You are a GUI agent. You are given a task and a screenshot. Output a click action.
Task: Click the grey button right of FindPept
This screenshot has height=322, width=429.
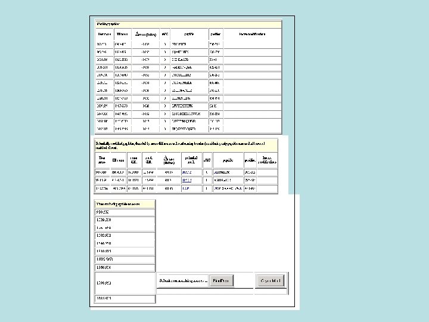point(271,281)
